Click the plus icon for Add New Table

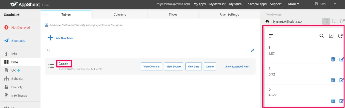pyautogui.click(x=50, y=38)
